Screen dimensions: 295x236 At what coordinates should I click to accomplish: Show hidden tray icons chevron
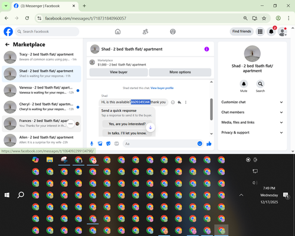[241, 195]
